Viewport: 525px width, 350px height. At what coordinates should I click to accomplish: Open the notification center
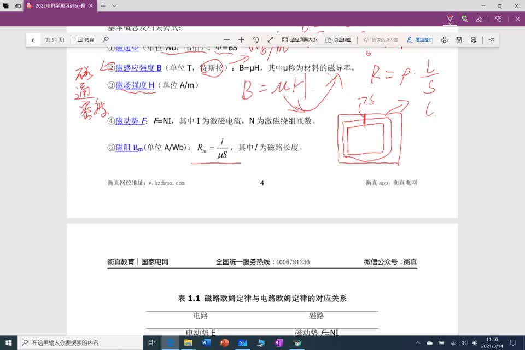(x=513, y=343)
